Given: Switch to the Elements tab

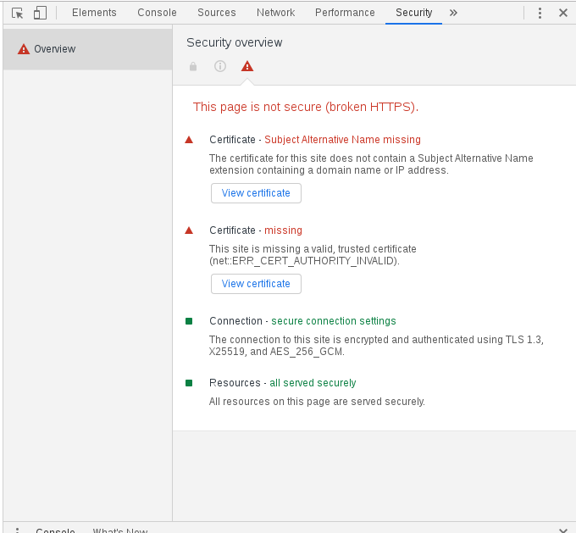Looking at the screenshot, I should [94, 13].
